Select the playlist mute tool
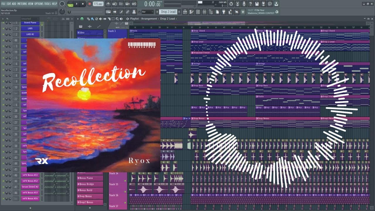The height and width of the screenshot is (211, 375). tap(100, 19)
